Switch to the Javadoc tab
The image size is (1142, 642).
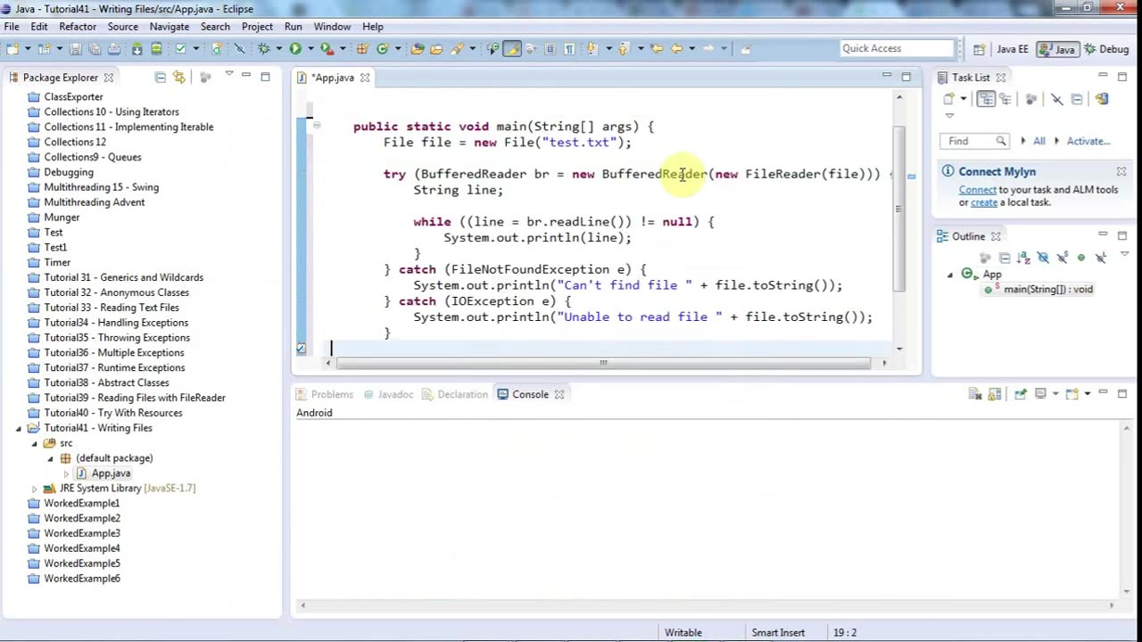(389, 394)
